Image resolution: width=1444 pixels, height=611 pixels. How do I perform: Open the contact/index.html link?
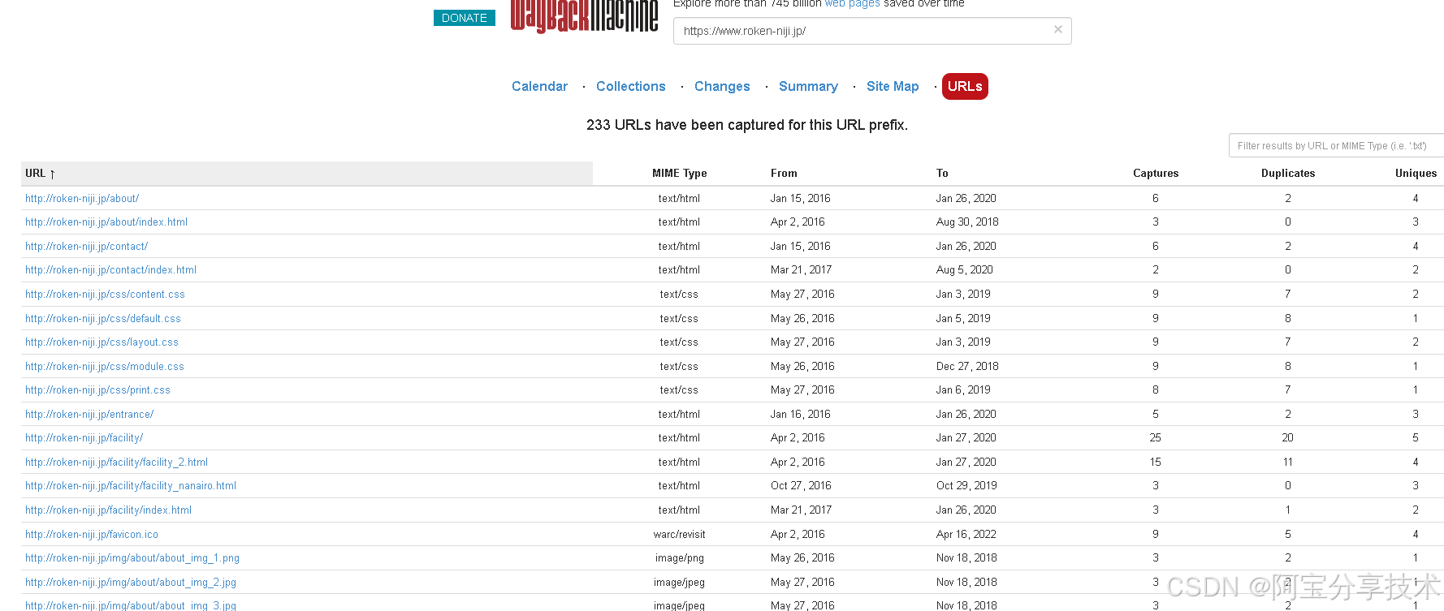click(110, 269)
